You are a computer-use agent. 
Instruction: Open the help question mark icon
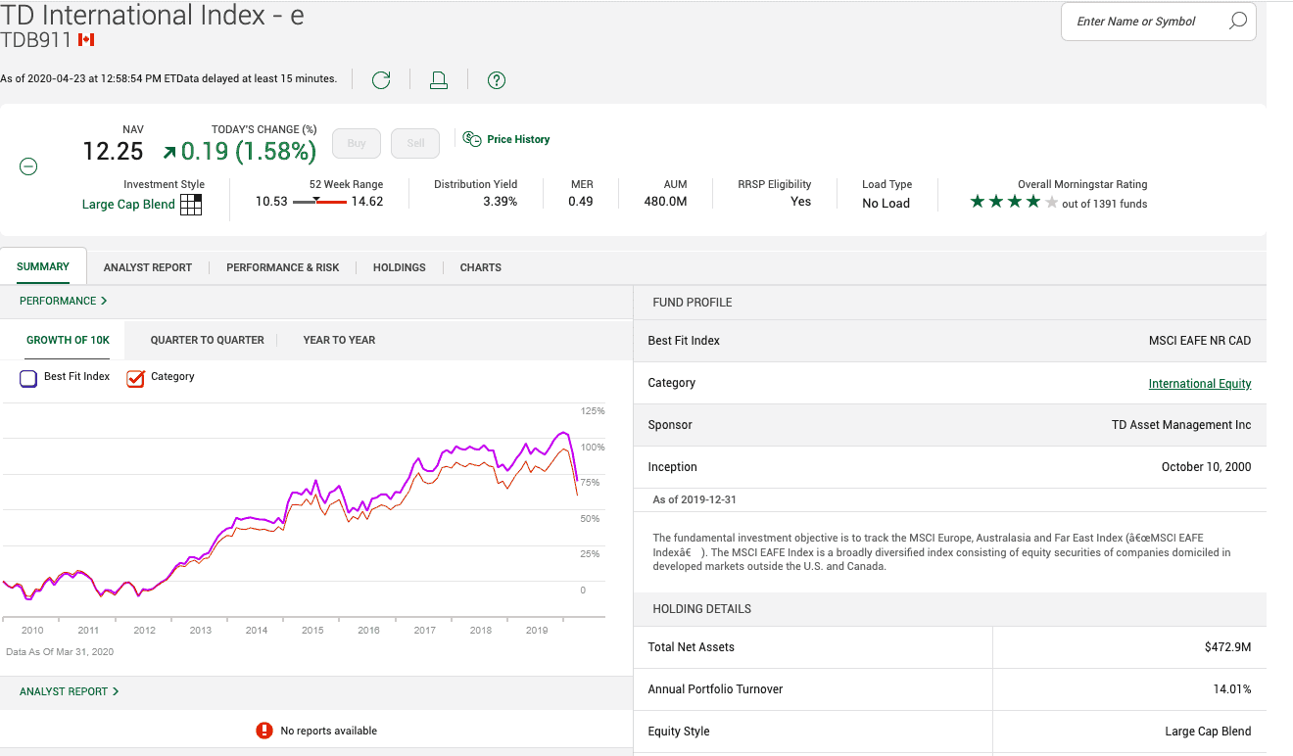497,80
